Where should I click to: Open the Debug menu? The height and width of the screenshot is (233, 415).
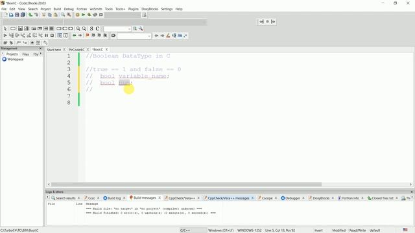point(69,9)
